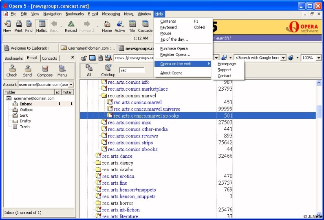Toggle the document mode page icon
324x220 pixels.
pyautogui.click(x=100, y=58)
